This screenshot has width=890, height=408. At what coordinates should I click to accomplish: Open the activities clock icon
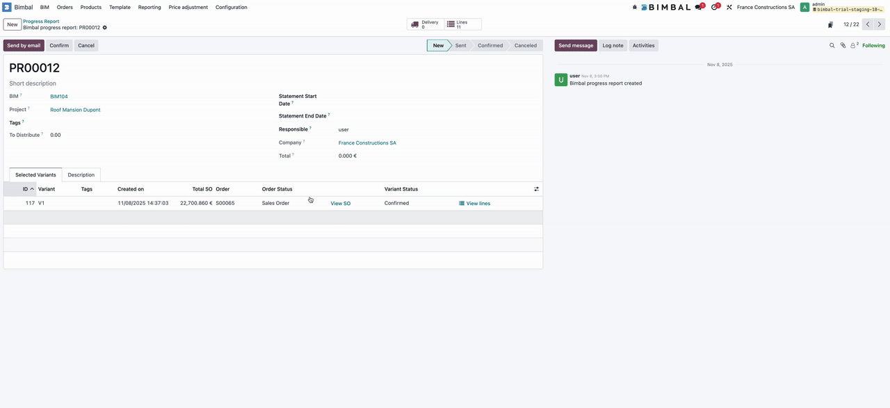tap(714, 7)
